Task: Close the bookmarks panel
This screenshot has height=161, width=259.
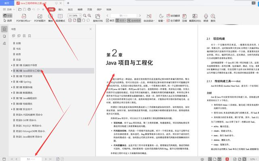Action: tap(91, 29)
